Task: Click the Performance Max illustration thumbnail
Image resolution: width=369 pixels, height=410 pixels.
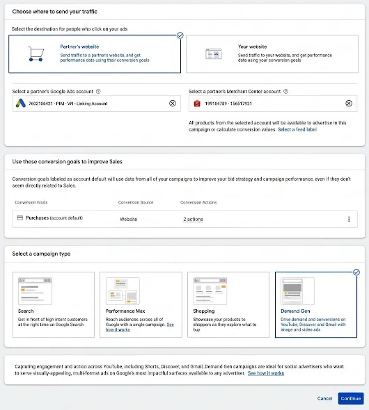Action: click(123, 291)
